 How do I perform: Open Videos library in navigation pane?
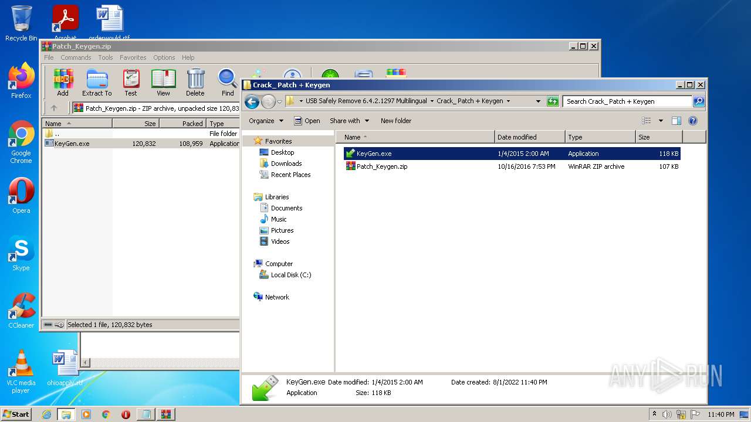tap(280, 241)
